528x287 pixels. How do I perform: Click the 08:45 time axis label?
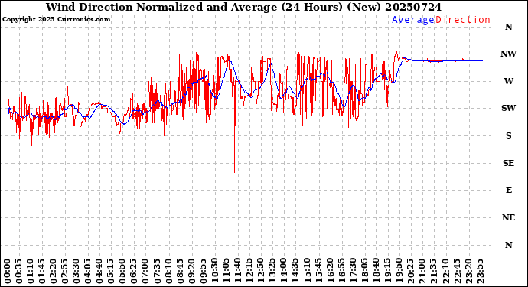click(x=180, y=271)
